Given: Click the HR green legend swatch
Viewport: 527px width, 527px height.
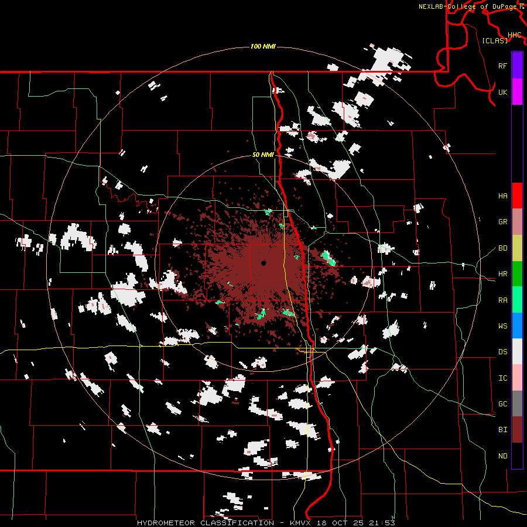Looking at the screenshot, I should coord(517,274).
